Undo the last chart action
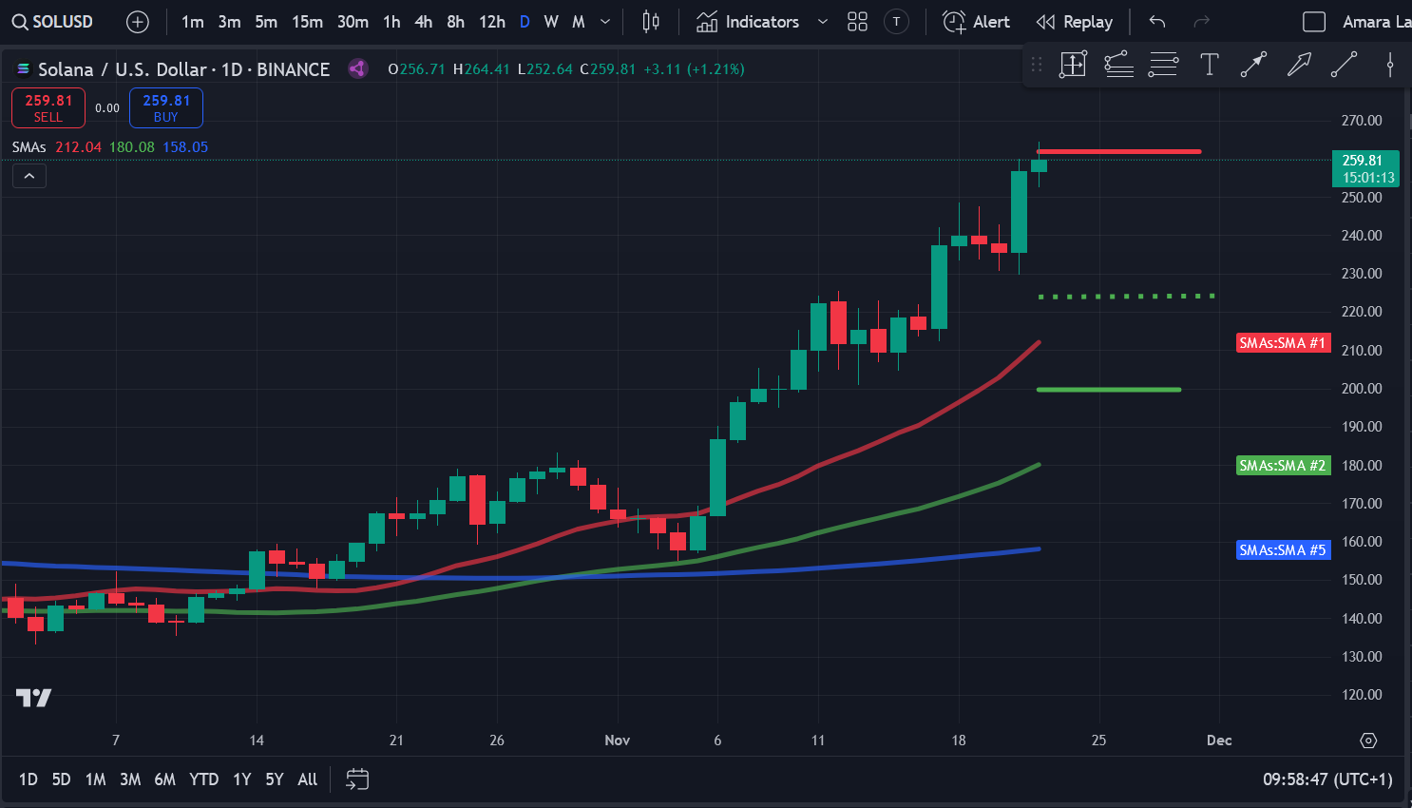Screen dimensions: 1412x808 tap(1157, 22)
